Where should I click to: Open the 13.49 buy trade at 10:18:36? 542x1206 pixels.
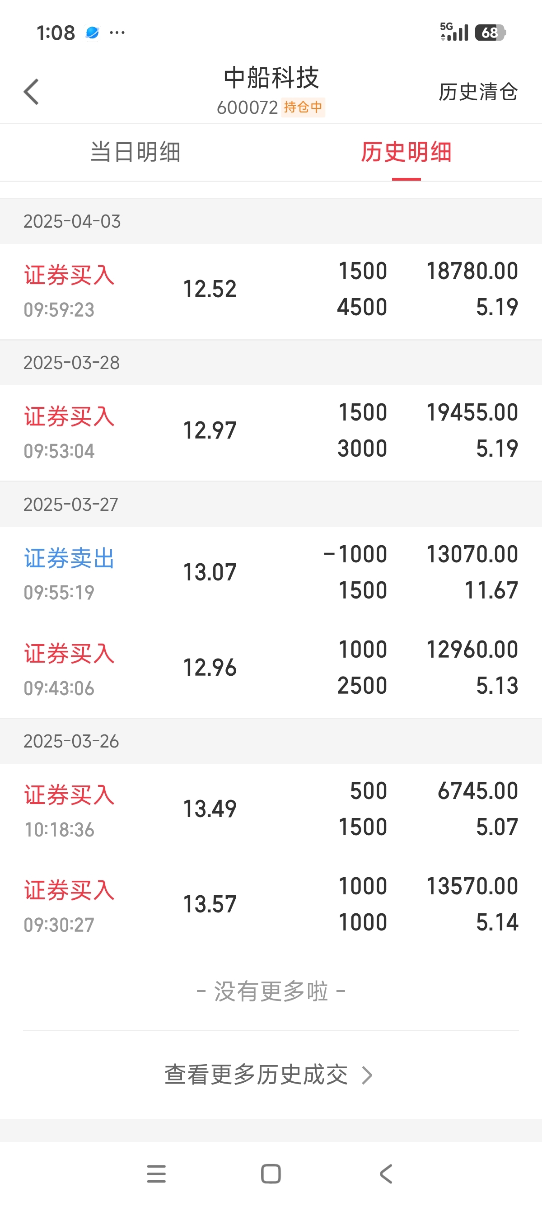(271, 811)
